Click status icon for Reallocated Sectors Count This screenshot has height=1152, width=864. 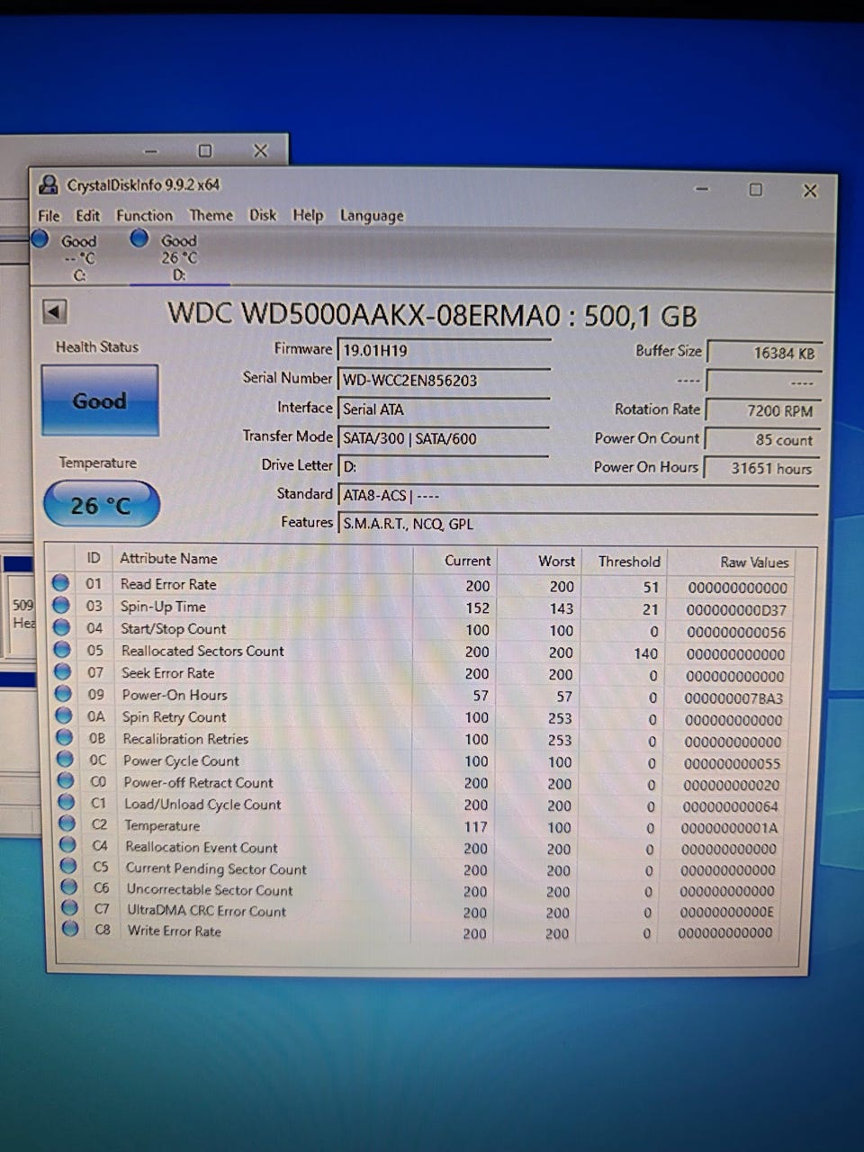(62, 650)
